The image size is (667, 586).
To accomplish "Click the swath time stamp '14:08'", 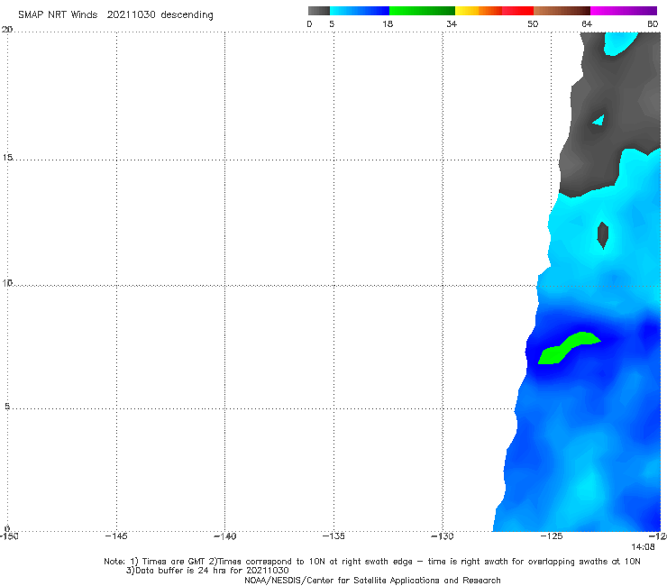I will pyautogui.click(x=643, y=547).
